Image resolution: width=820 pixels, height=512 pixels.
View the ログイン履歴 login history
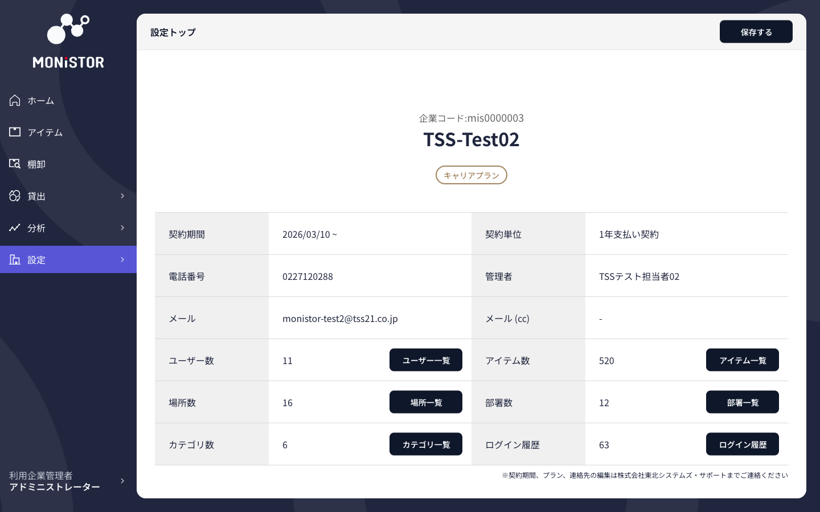[x=743, y=444]
